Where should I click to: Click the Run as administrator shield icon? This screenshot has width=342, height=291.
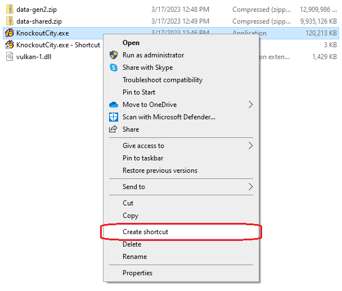[113, 55]
